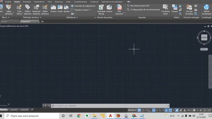This screenshot has height=119, width=212.
Task: Click the MODELO status bar button
Action: [132, 110]
